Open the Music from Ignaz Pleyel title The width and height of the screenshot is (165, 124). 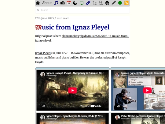pos(72,27)
